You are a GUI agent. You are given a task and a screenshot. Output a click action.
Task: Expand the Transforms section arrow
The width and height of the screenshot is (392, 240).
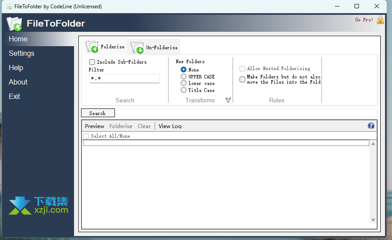coord(228,100)
